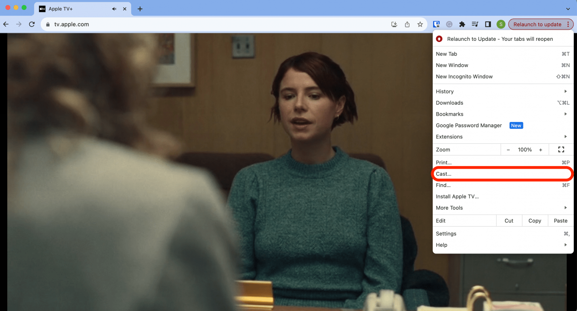View site info via the padlock icon
The image size is (577, 311).
pyautogui.click(x=47, y=24)
